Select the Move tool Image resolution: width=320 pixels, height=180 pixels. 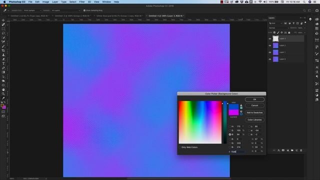3,20
